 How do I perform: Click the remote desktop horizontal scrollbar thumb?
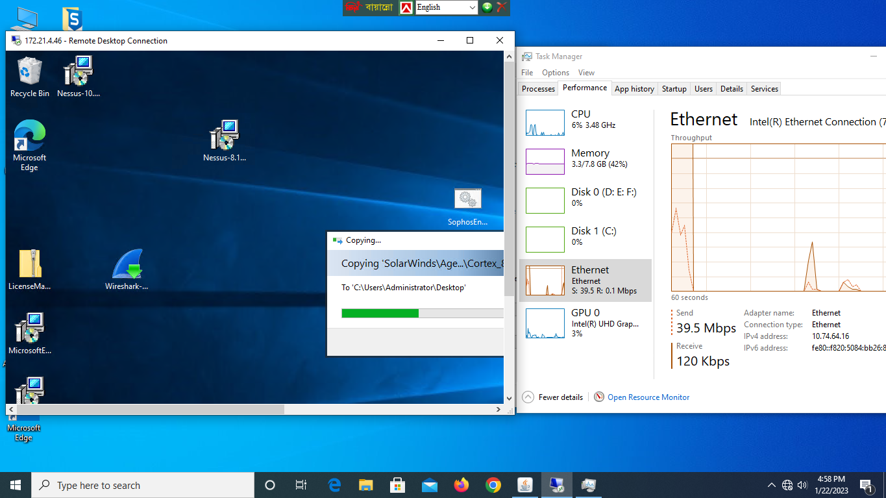[150, 410]
